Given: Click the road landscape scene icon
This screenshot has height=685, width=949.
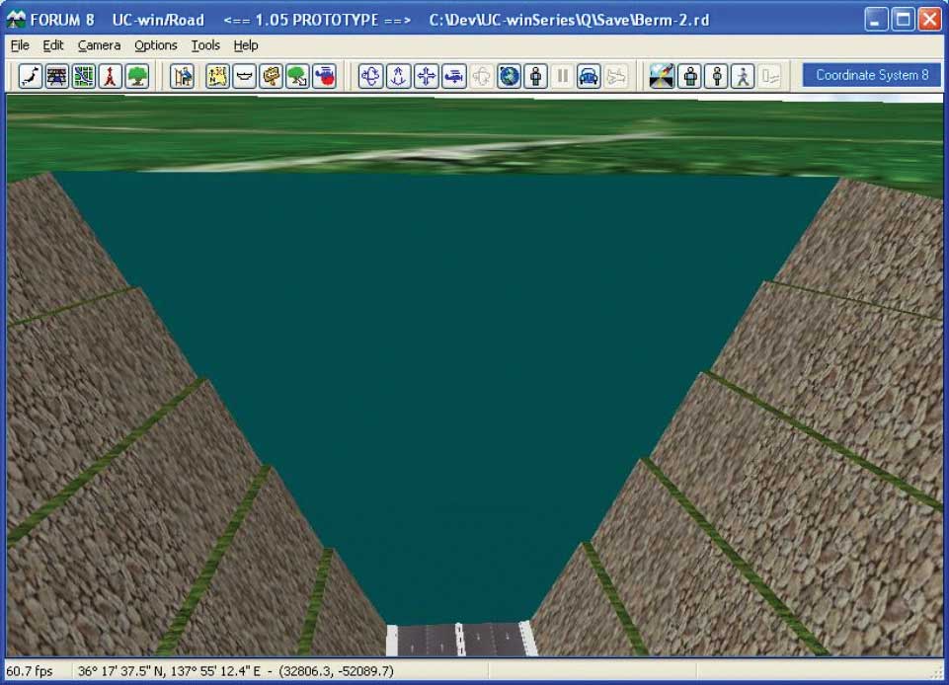Looking at the screenshot, I should click(x=662, y=76).
